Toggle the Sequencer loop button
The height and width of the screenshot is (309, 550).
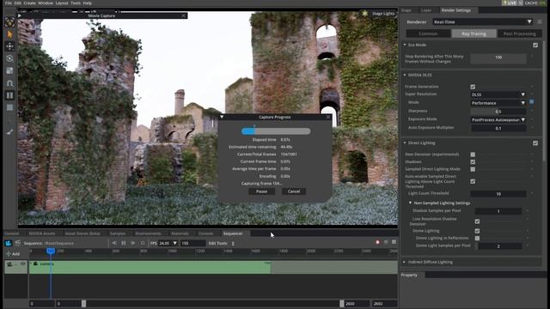(143, 243)
